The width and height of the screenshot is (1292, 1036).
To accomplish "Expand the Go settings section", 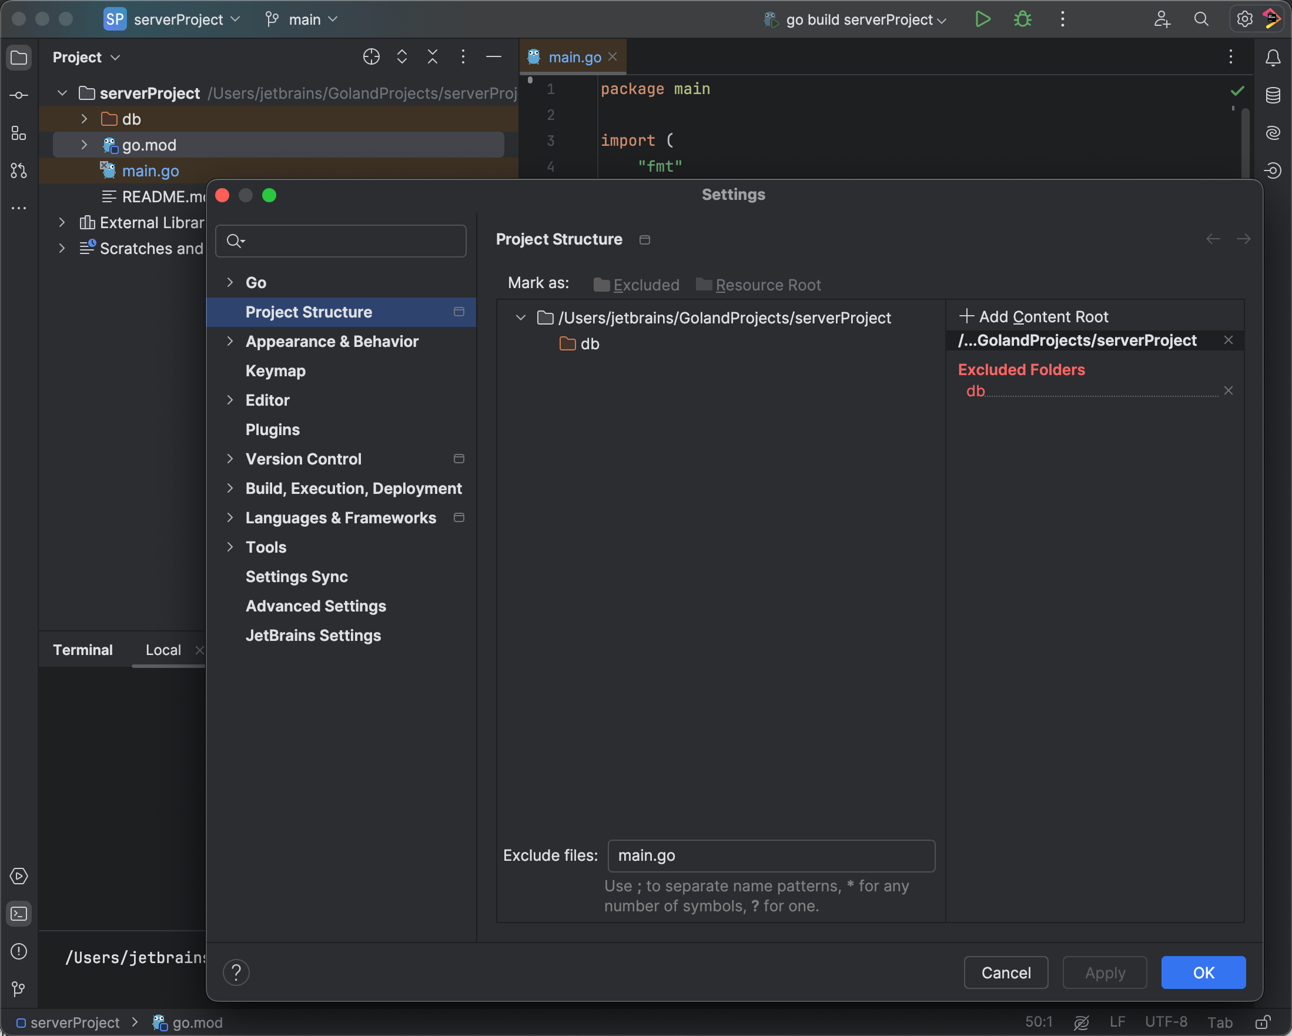I will (x=230, y=282).
